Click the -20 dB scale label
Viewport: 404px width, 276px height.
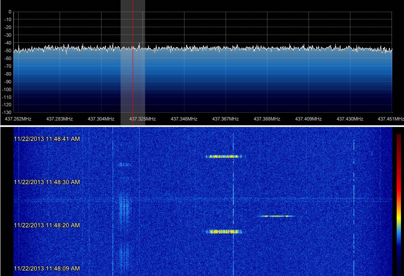tap(8, 27)
